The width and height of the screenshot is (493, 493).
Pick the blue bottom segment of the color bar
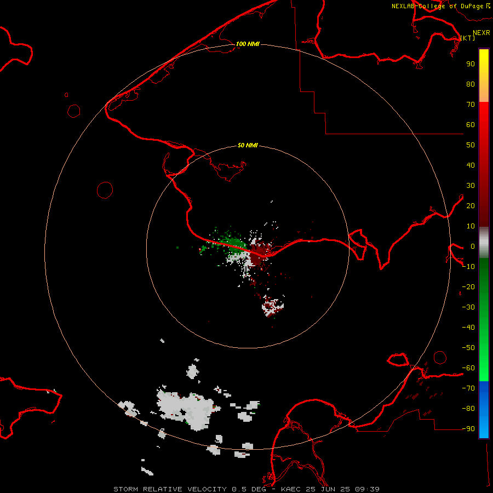coord(484,409)
